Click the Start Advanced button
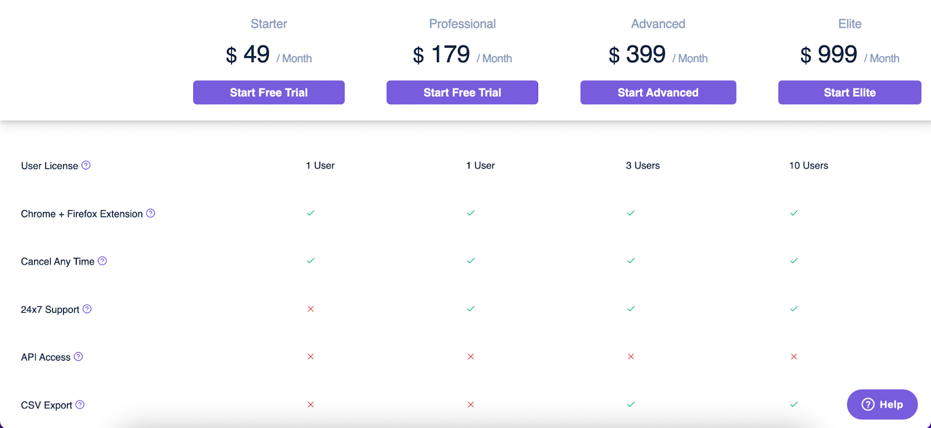The image size is (931, 428). (x=658, y=93)
